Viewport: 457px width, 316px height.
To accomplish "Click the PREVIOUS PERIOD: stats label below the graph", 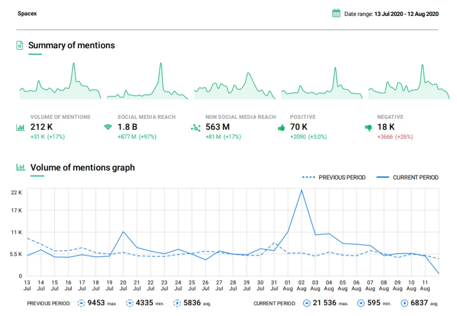I will point(49,304).
